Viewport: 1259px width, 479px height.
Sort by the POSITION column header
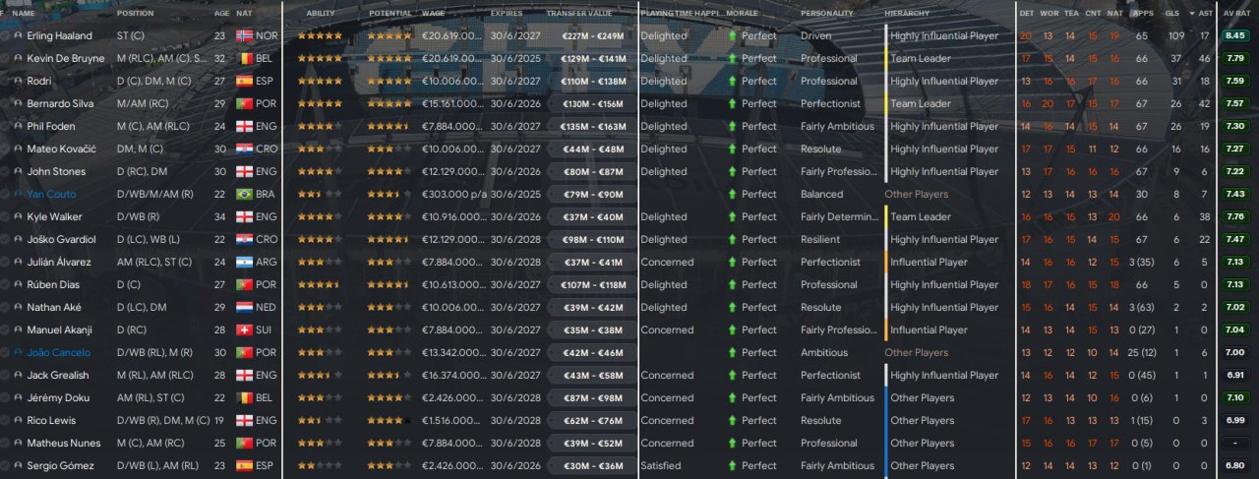[x=135, y=14]
